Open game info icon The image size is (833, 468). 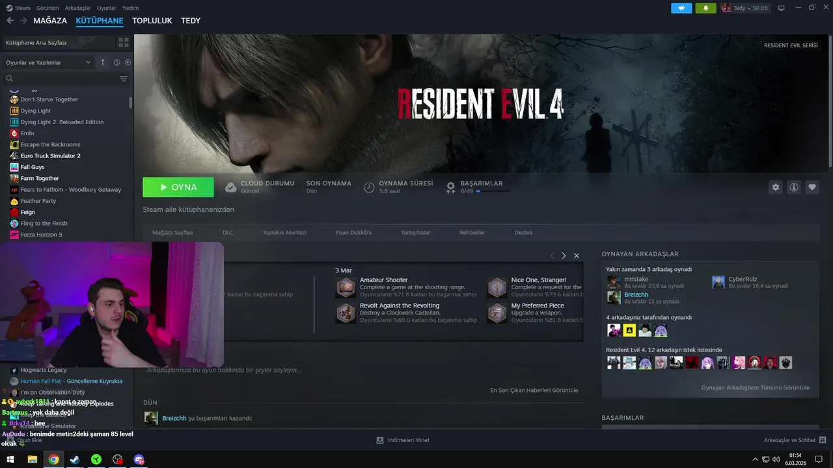794,187
